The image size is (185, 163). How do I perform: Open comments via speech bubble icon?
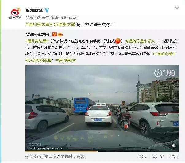click(155, 157)
